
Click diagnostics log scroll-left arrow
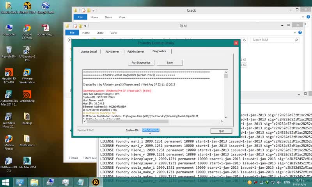click(85, 121)
